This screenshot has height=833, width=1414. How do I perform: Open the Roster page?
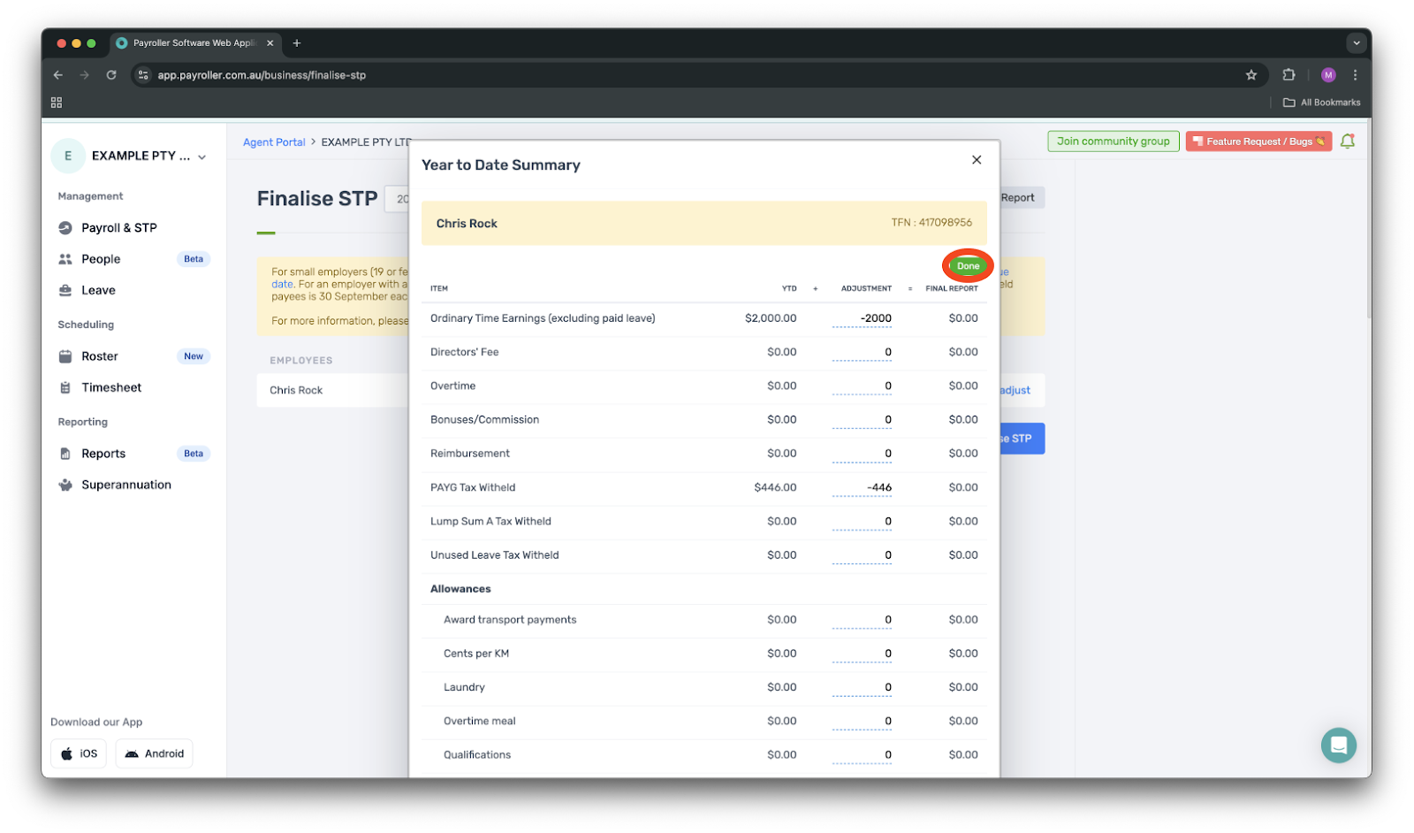99,356
